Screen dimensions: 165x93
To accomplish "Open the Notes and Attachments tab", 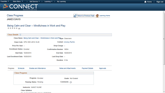I will tap(68, 68).
